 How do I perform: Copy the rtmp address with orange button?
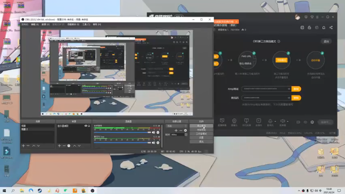tap(296, 89)
